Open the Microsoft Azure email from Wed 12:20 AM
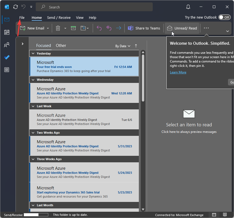This screenshot has width=234, height=218. [x=84, y=93]
